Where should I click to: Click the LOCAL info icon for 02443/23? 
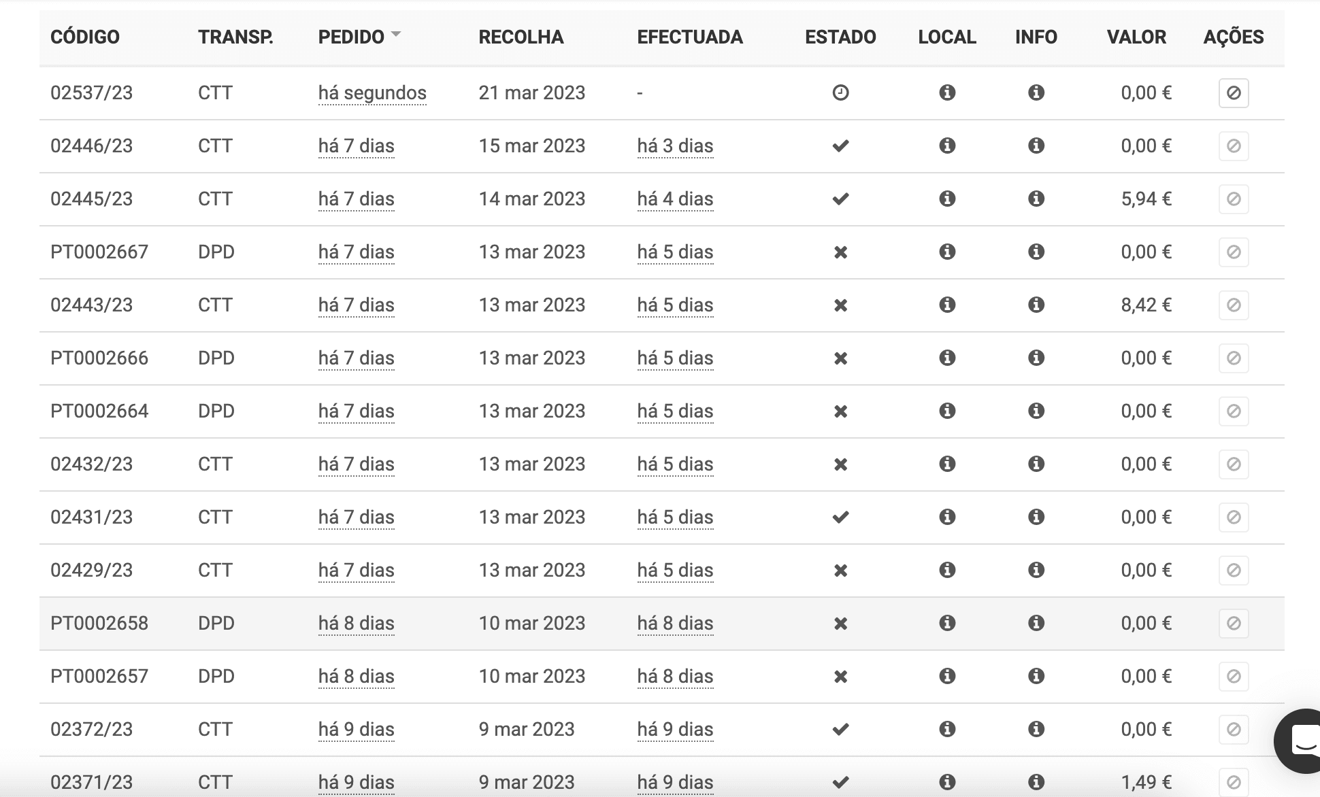pos(947,305)
